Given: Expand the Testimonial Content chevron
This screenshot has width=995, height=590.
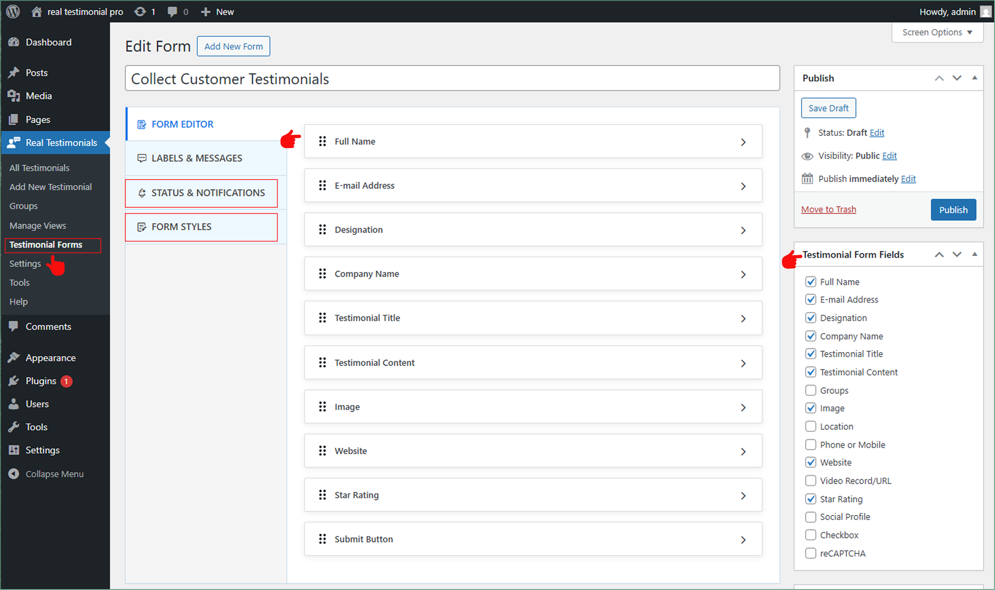Looking at the screenshot, I should (743, 363).
